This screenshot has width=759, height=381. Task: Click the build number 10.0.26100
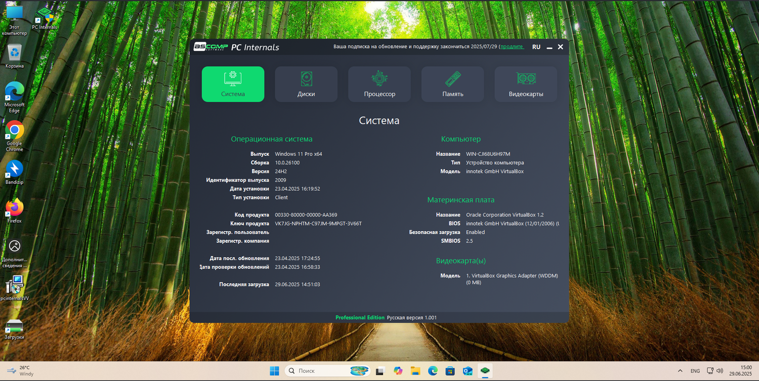tap(287, 163)
